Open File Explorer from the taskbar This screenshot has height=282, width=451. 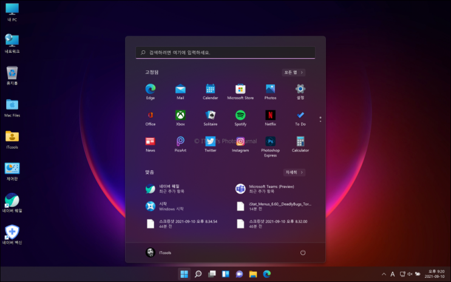[x=253, y=274]
